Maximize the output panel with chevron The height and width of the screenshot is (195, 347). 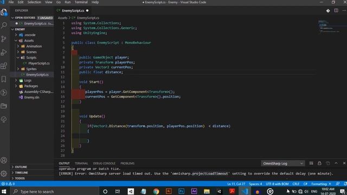tap(336, 163)
